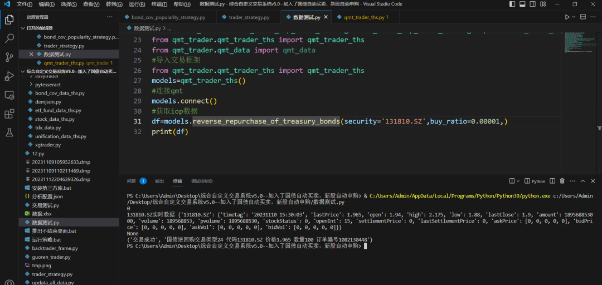
Task: Open editor more actions ellipsis
Action: click(593, 17)
